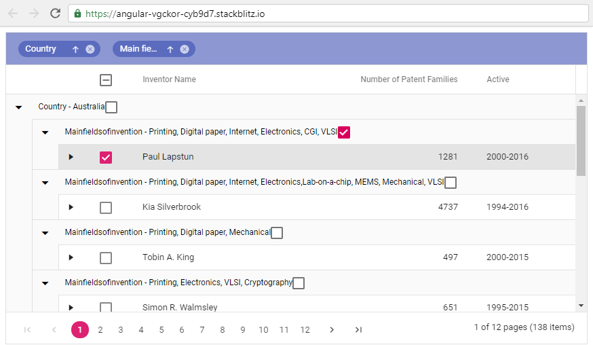The height and width of the screenshot is (345, 593).
Task: Toggle sort arrow on Country chip
Action: pyautogui.click(x=75, y=49)
